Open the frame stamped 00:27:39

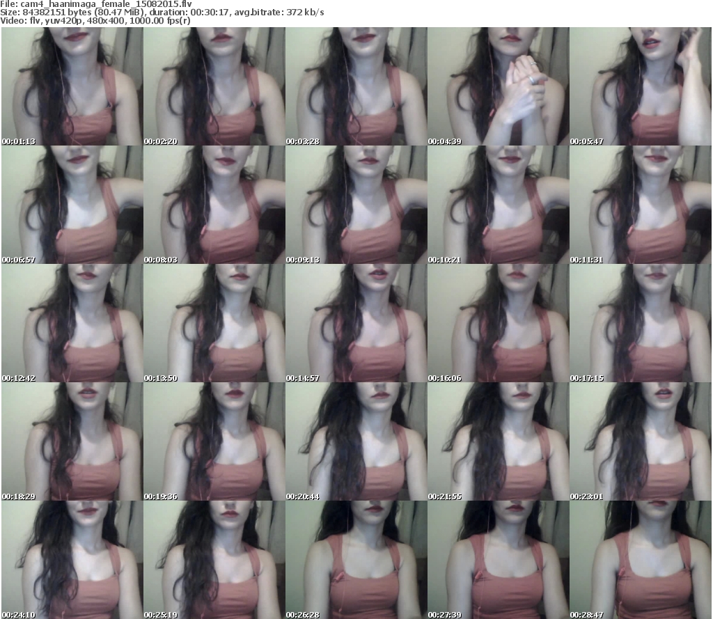tap(499, 559)
